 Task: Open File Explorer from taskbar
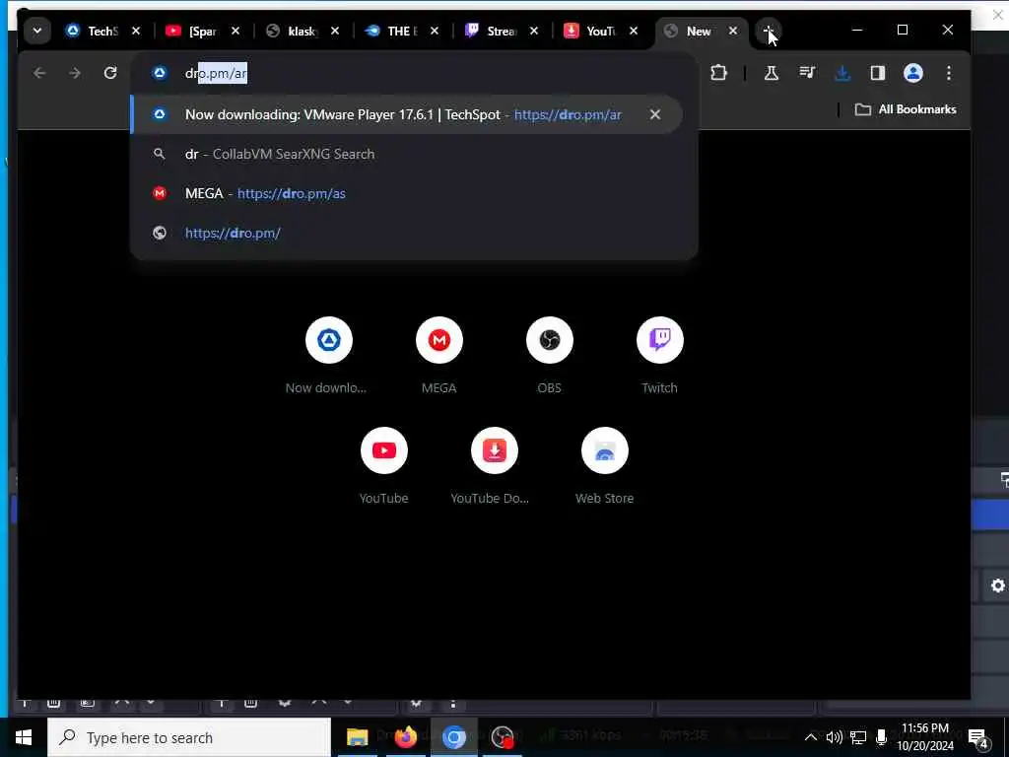point(357,737)
